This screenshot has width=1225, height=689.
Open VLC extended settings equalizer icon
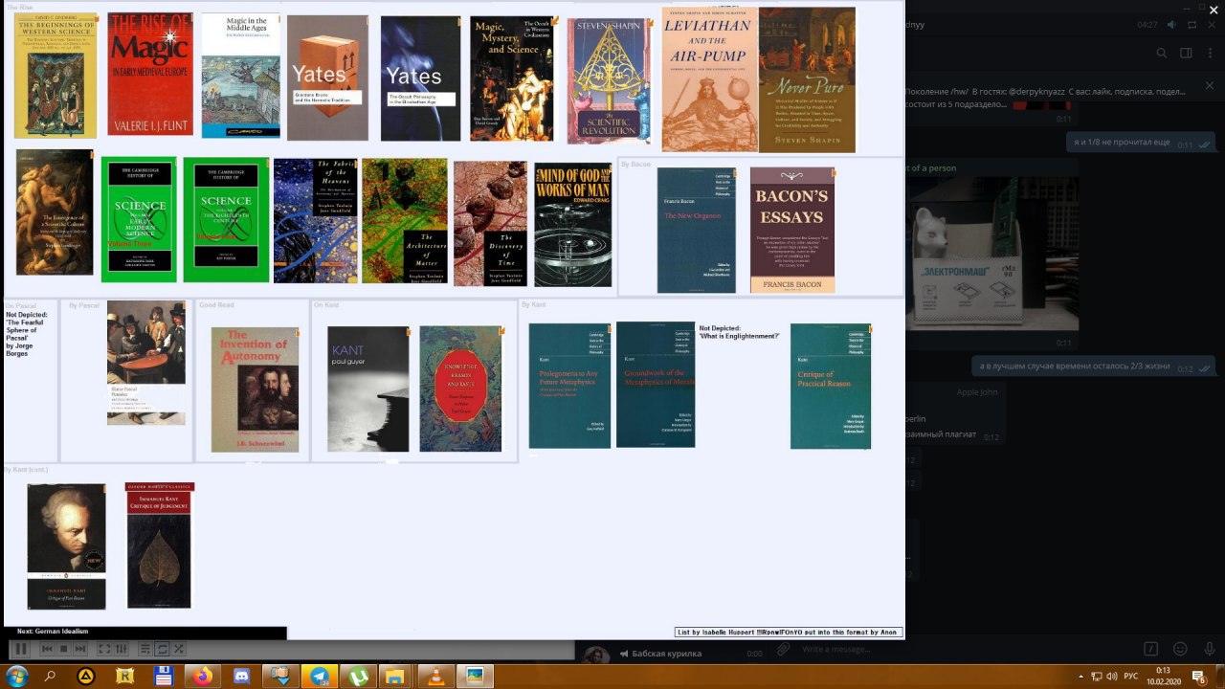click(122, 649)
